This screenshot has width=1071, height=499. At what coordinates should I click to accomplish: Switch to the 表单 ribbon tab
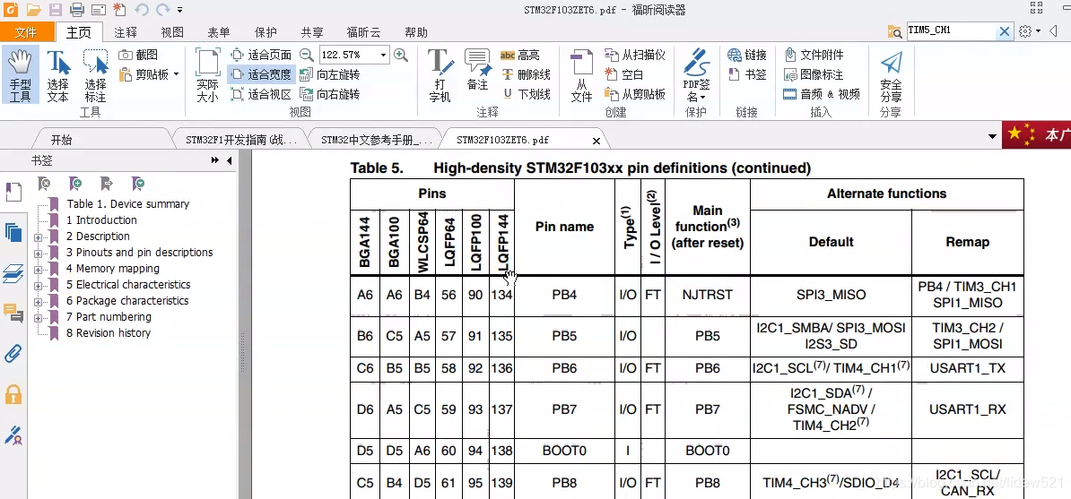(219, 32)
